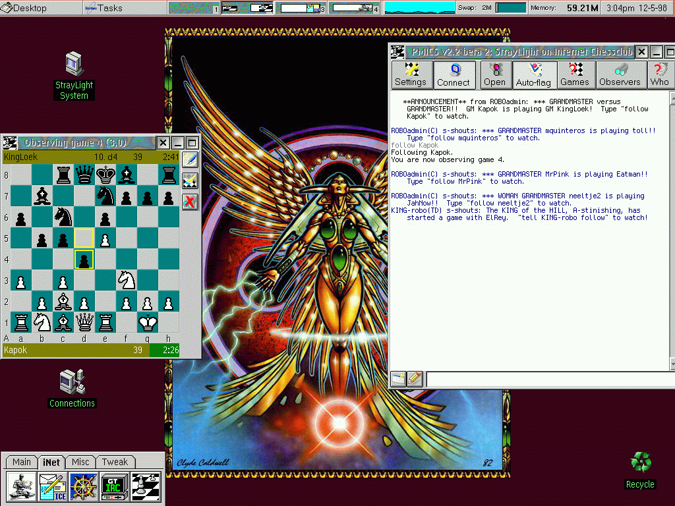Click the PMICS window title bar system icon

coord(397,52)
